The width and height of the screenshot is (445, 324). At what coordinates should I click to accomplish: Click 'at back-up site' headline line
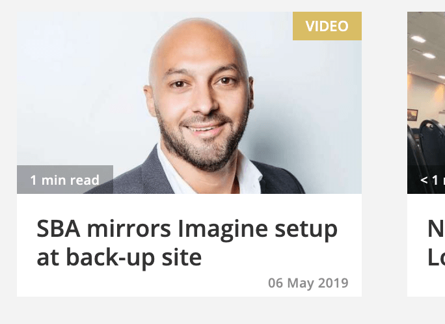point(119,258)
